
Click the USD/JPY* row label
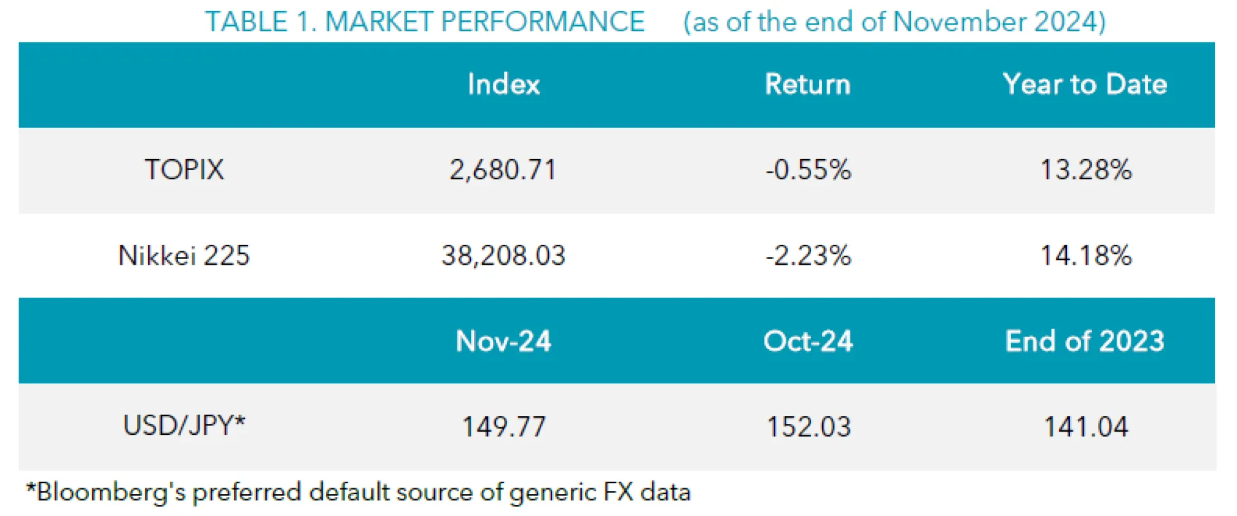click(x=184, y=426)
